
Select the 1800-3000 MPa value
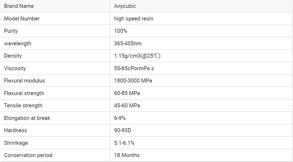pos(133,81)
